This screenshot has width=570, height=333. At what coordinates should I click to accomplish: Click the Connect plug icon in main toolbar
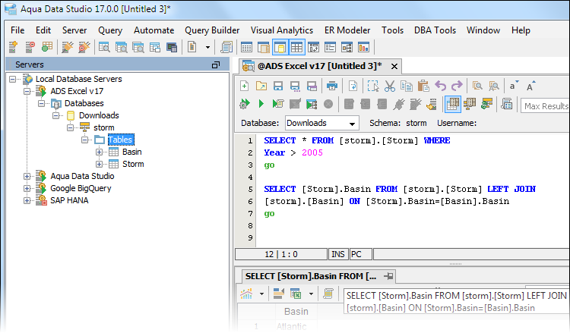[67, 47]
